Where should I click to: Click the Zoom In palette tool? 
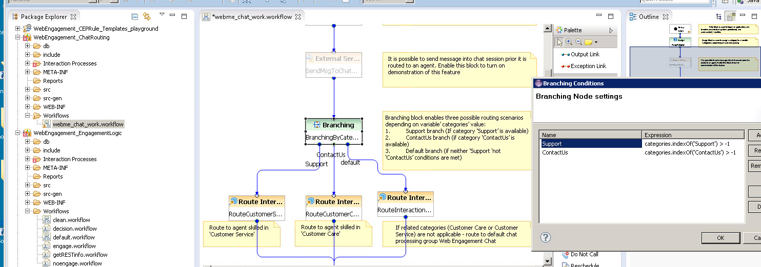(x=569, y=42)
